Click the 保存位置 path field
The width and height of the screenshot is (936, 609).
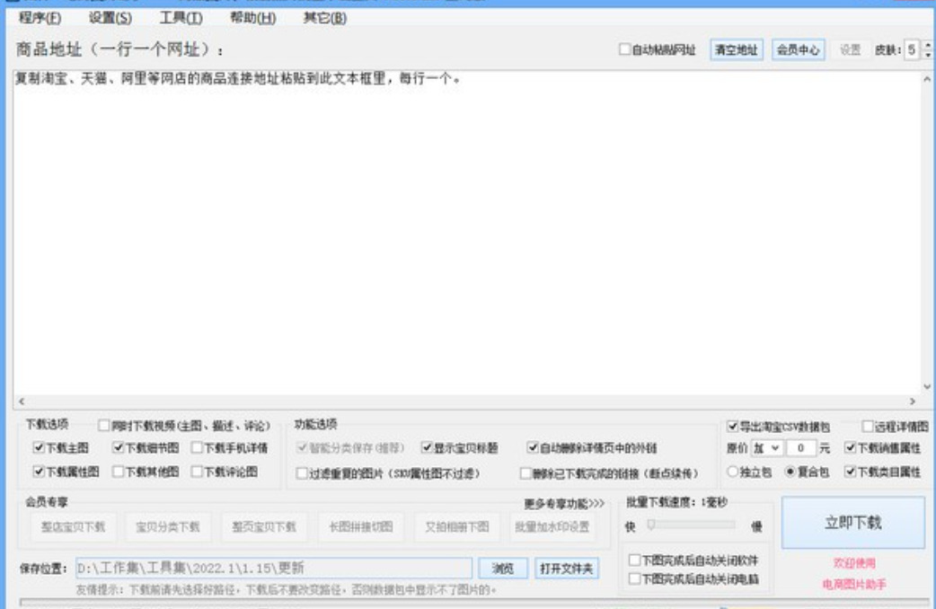274,568
